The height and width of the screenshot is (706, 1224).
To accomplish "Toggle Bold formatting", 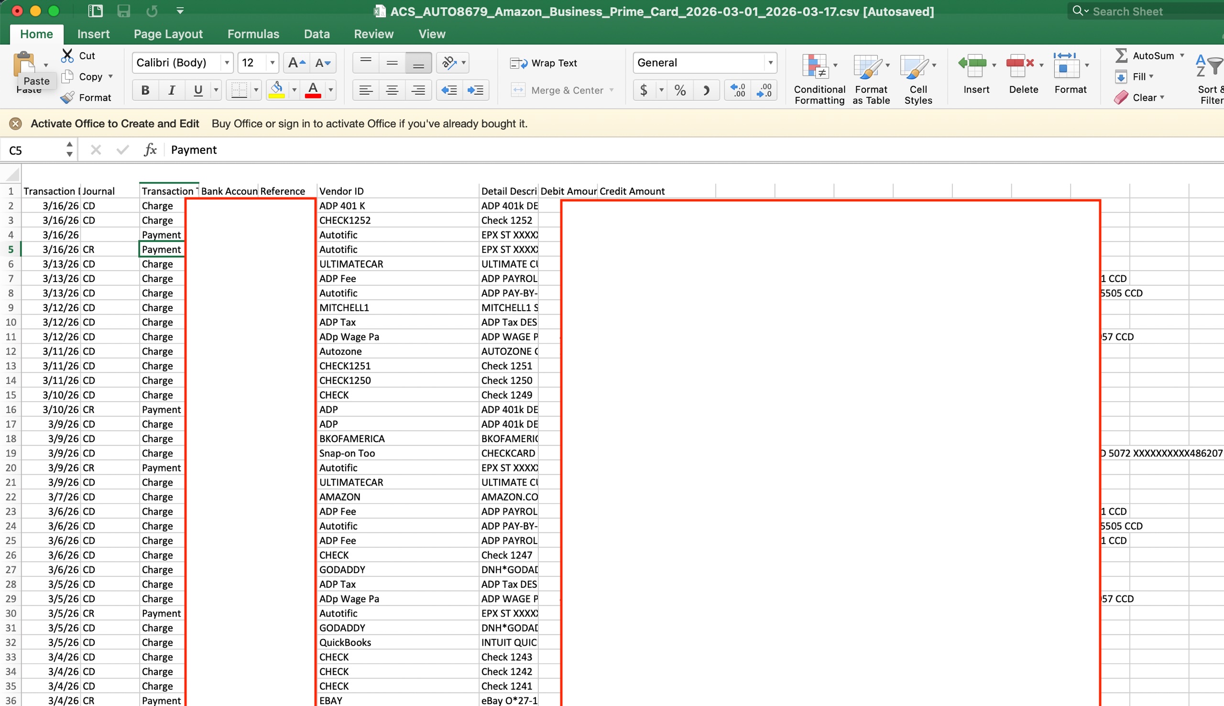I will pos(145,90).
